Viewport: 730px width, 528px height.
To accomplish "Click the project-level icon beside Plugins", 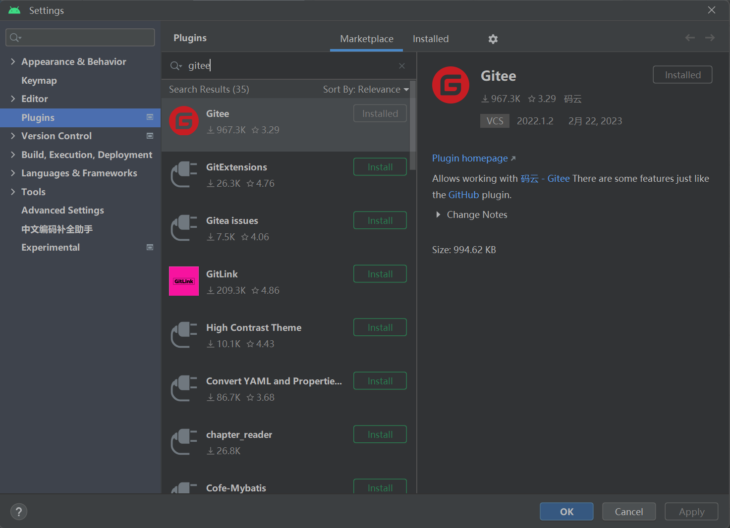I will click(x=150, y=117).
